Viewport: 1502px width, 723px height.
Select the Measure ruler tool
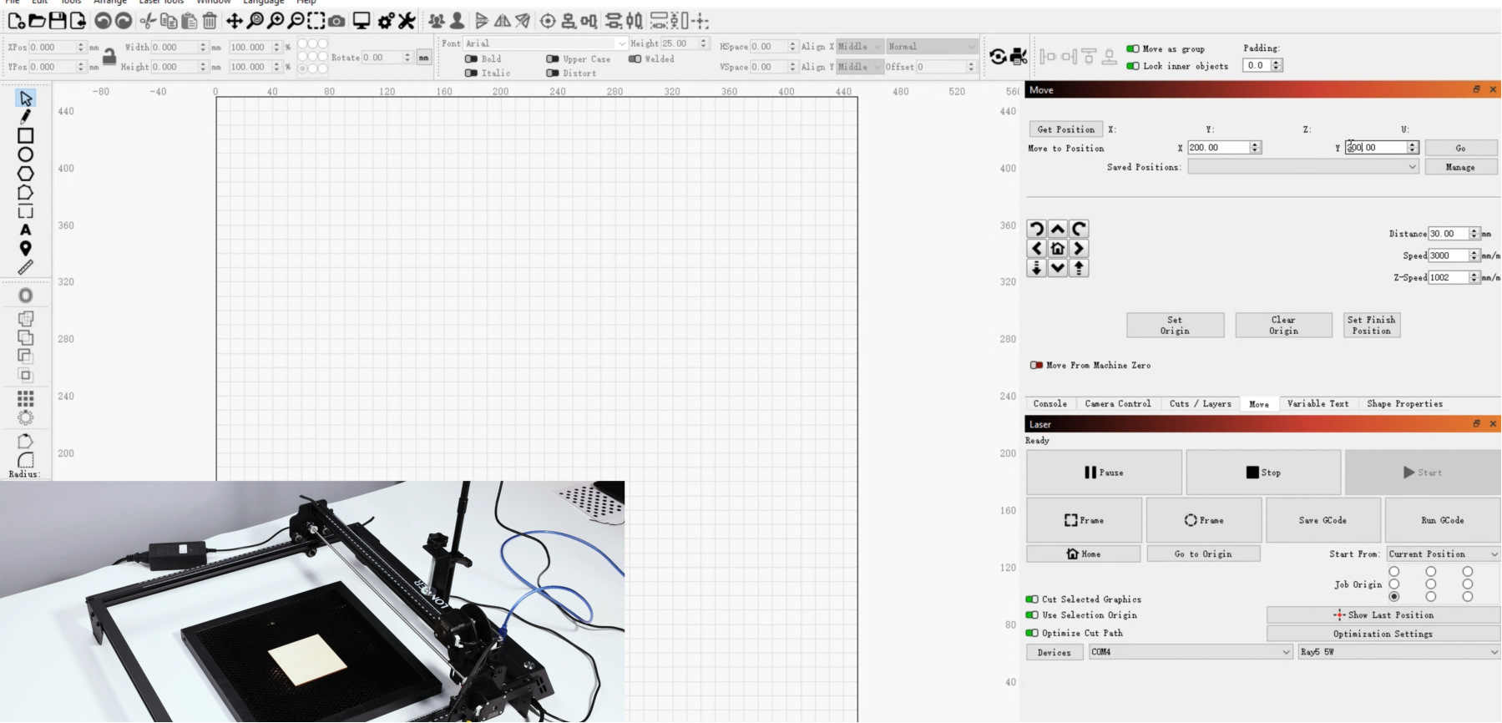pos(25,267)
